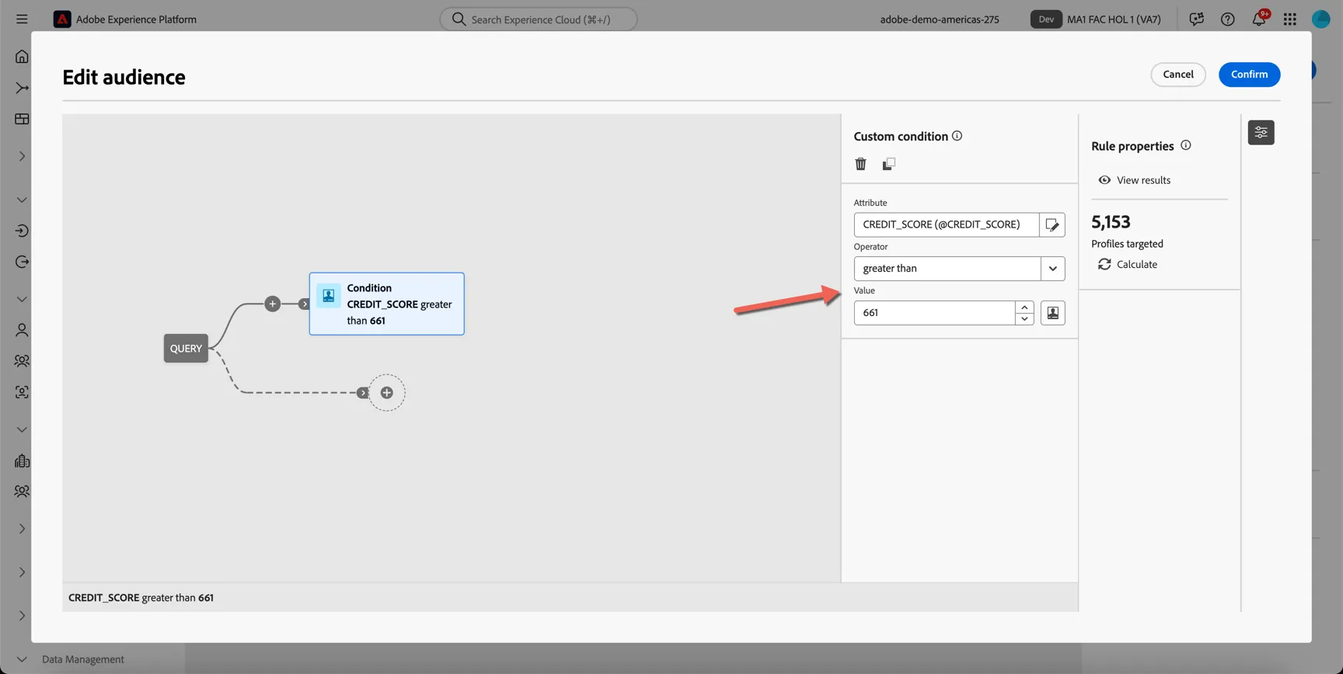Decrease Value with the down stepper arrow
Screen dimensions: 1343x674
point(1024,319)
